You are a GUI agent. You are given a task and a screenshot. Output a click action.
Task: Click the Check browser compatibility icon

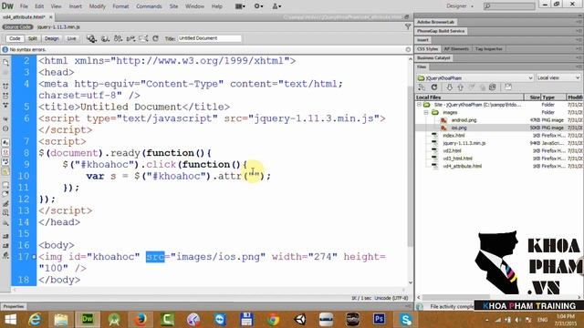[130, 38]
